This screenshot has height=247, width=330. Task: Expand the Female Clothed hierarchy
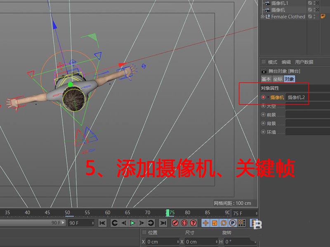262,17
